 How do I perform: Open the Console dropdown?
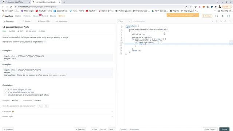(x=123, y=130)
